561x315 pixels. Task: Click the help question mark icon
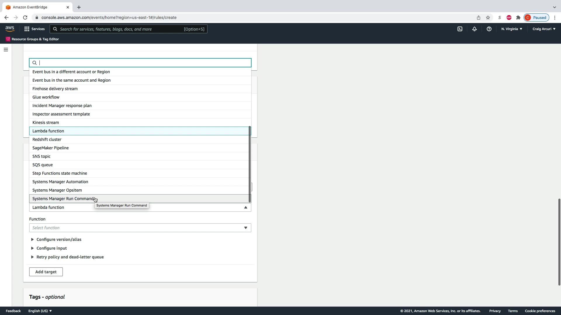pos(489,29)
